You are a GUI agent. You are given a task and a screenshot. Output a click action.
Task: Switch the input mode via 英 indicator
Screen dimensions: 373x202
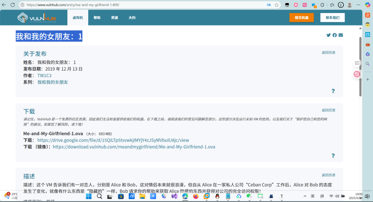pos(313,196)
